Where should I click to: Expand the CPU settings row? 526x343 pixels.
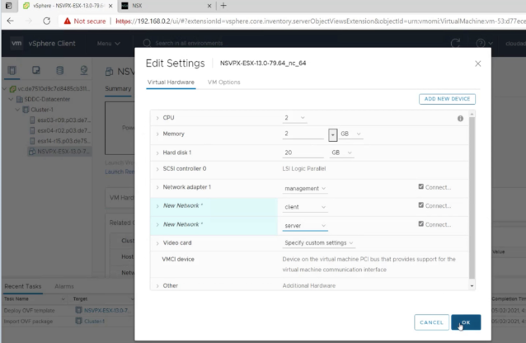pos(157,118)
